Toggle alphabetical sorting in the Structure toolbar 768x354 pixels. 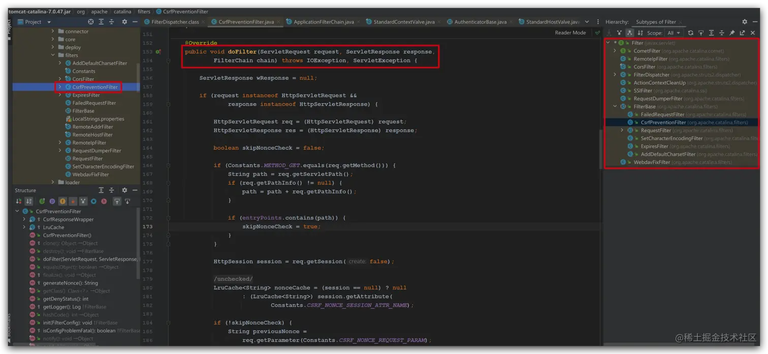point(29,201)
